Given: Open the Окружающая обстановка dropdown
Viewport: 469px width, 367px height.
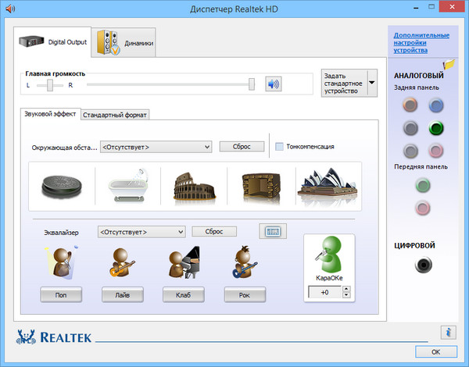Looking at the screenshot, I should coord(156,146).
